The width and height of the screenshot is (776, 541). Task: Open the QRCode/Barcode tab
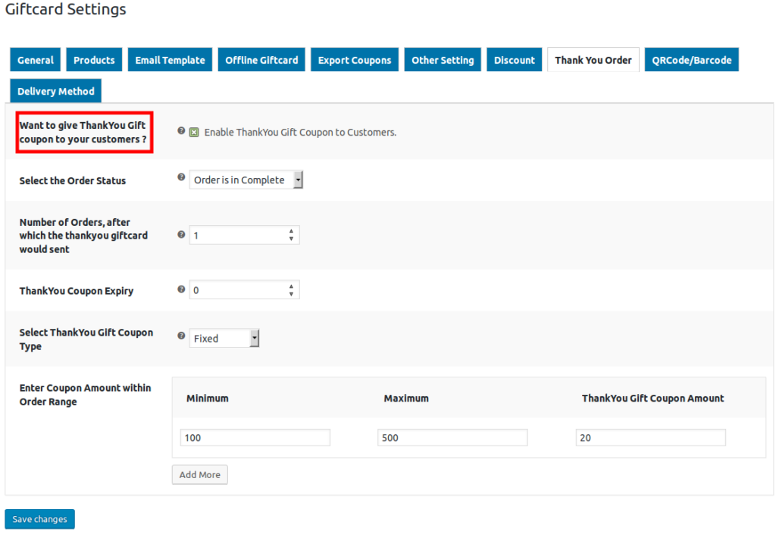click(x=691, y=60)
